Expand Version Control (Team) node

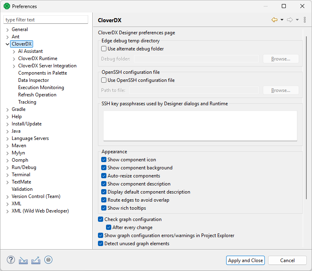click(7, 197)
